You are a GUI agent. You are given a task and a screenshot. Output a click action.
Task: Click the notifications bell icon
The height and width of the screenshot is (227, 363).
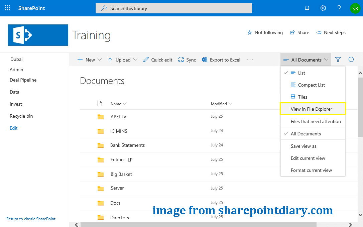point(307,8)
